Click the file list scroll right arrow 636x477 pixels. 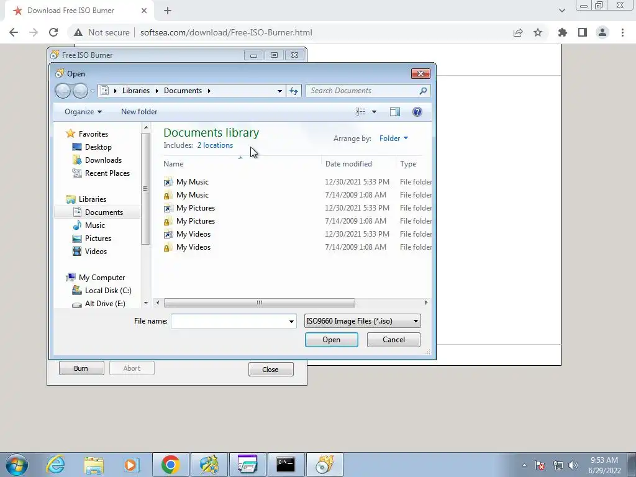click(x=426, y=302)
